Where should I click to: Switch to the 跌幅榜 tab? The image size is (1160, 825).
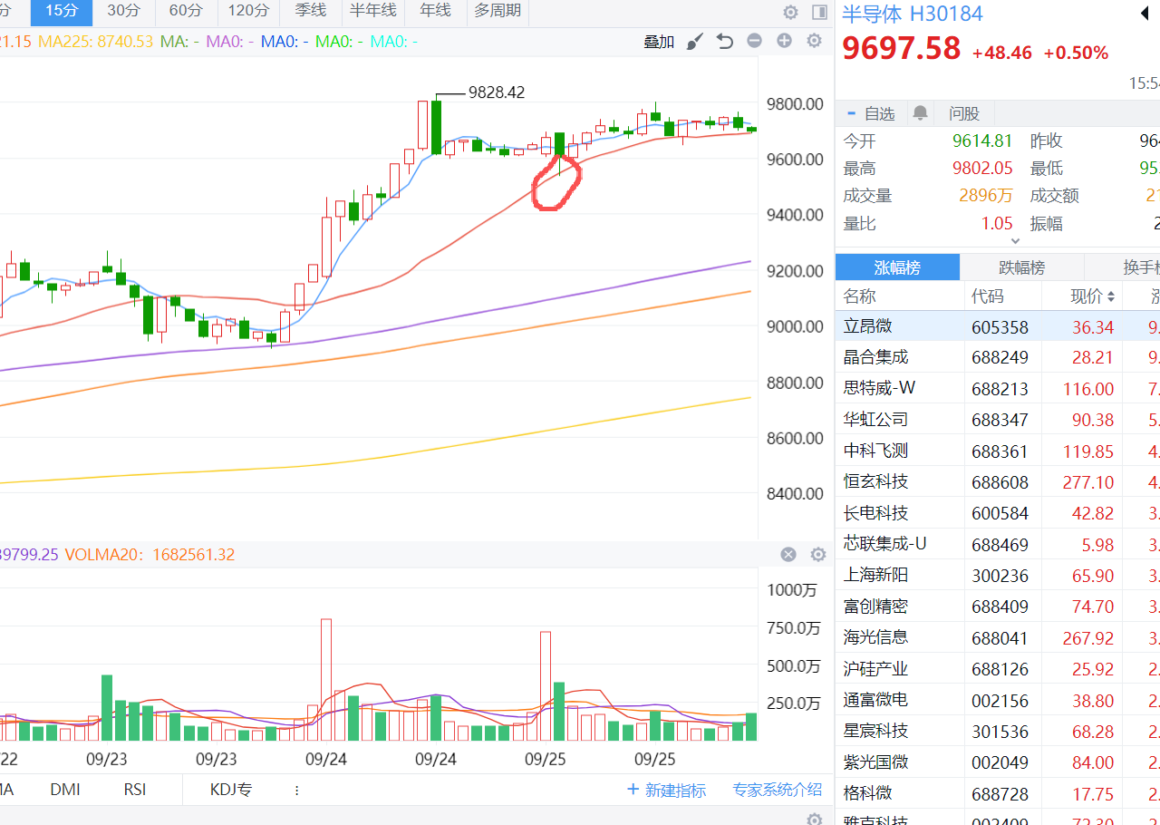(x=1021, y=267)
